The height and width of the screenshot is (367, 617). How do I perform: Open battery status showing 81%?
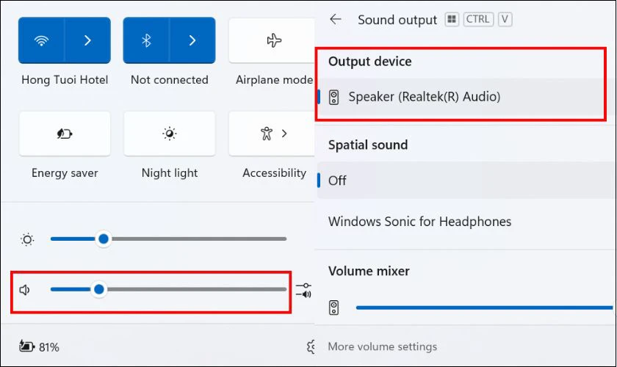[x=39, y=346]
